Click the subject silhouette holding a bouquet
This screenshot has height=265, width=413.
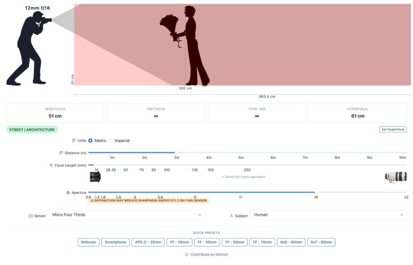click(x=186, y=46)
